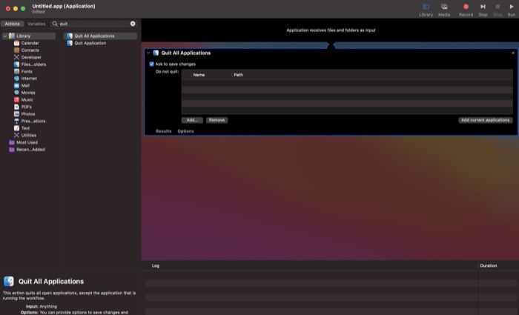Toggle Ask to save changes checkbox

pyautogui.click(x=151, y=64)
